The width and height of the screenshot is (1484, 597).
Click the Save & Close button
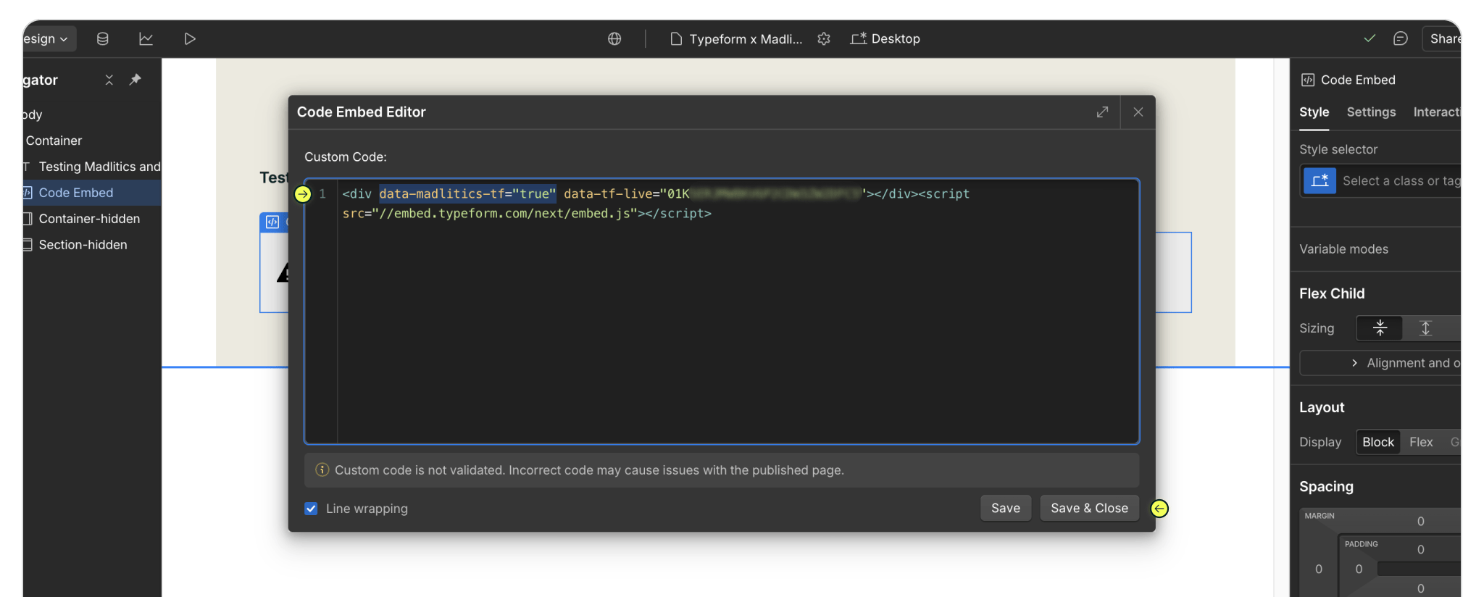1089,509
